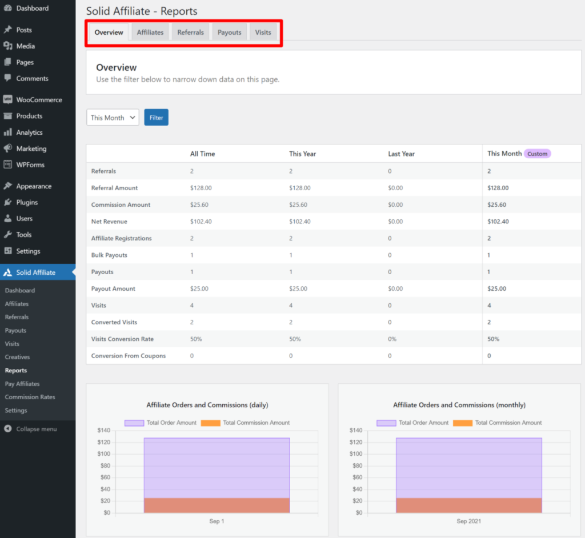
Task: Click the Affiliate Orders and Commissions (daily) title
Action: 207,405
